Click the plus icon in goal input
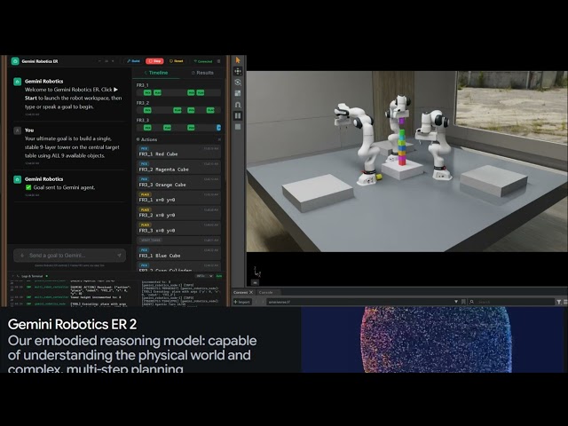The width and height of the screenshot is (568, 426). point(21,256)
